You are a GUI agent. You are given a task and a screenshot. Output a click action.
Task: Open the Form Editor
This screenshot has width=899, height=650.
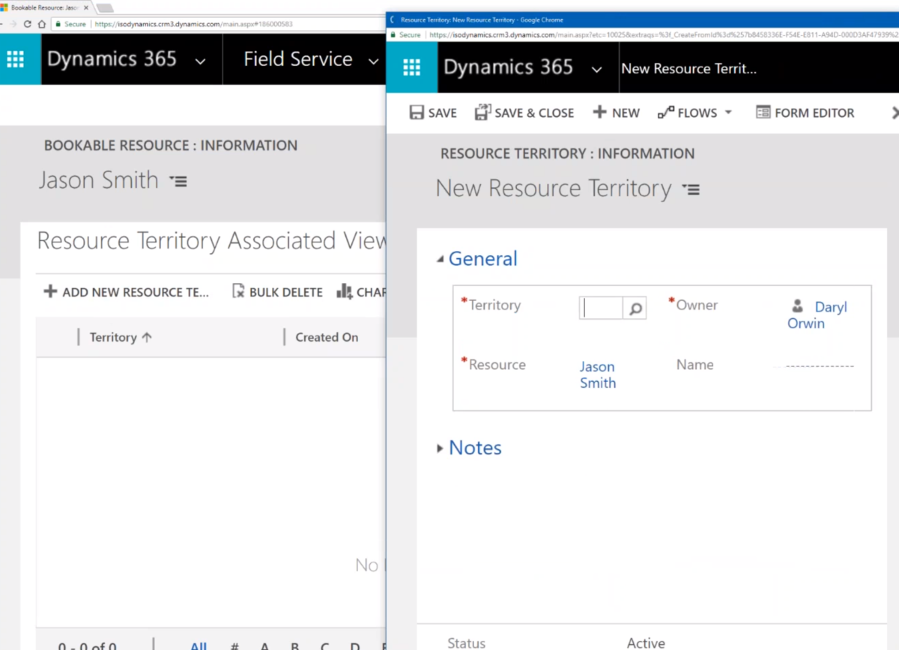805,112
